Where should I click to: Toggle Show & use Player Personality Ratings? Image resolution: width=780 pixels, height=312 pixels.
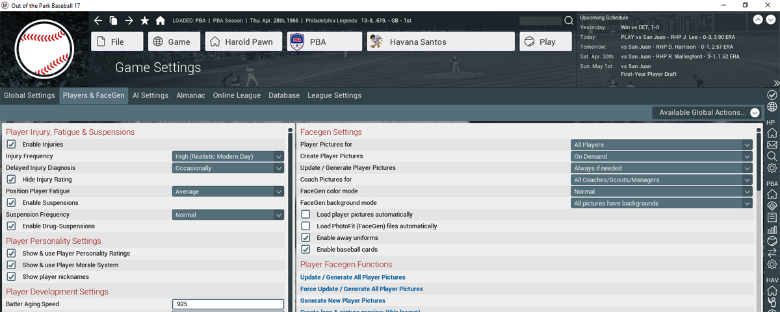point(11,254)
